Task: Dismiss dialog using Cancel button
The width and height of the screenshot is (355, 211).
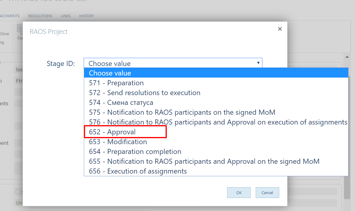Action: click(267, 193)
